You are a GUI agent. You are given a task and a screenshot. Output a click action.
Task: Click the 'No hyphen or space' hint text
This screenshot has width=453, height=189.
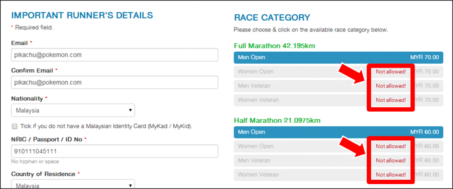(35, 162)
